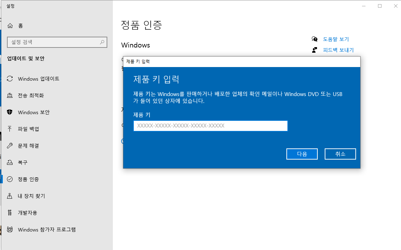Image resolution: width=401 pixels, height=250 pixels.
Task: Click the 도움말 보기 chat icon
Action: click(315, 39)
